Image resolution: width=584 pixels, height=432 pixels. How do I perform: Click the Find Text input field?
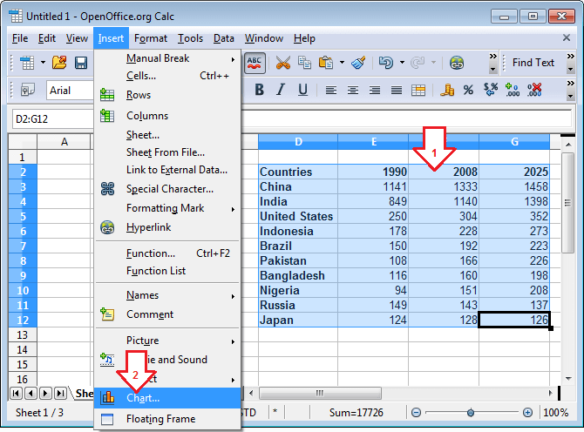pyautogui.click(x=533, y=63)
